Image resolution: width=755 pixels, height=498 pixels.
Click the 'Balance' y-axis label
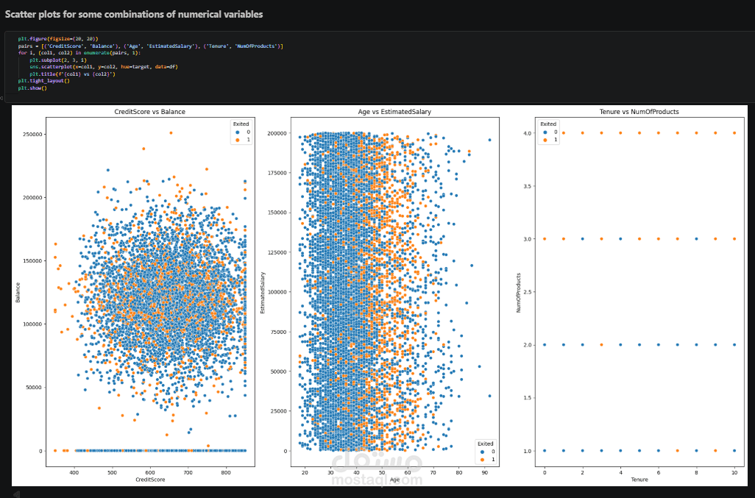(x=18, y=293)
